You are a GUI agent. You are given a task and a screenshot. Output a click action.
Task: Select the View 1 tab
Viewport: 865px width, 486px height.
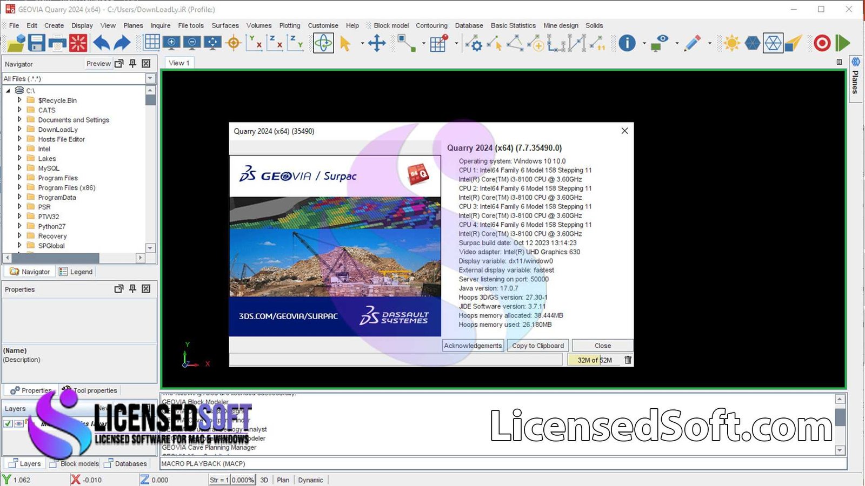pos(179,63)
